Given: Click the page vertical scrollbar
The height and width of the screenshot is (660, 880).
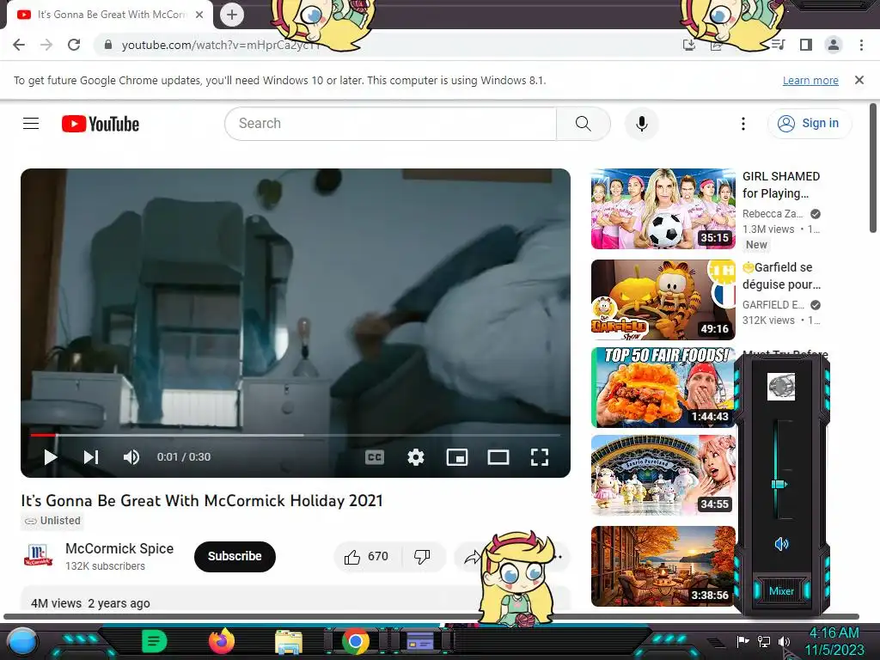Looking at the screenshot, I should (x=873, y=168).
